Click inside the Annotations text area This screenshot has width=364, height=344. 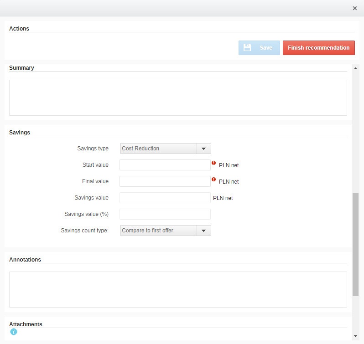(x=178, y=289)
